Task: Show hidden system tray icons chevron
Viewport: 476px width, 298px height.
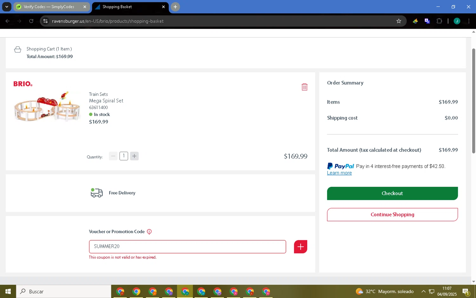Action: point(423,291)
